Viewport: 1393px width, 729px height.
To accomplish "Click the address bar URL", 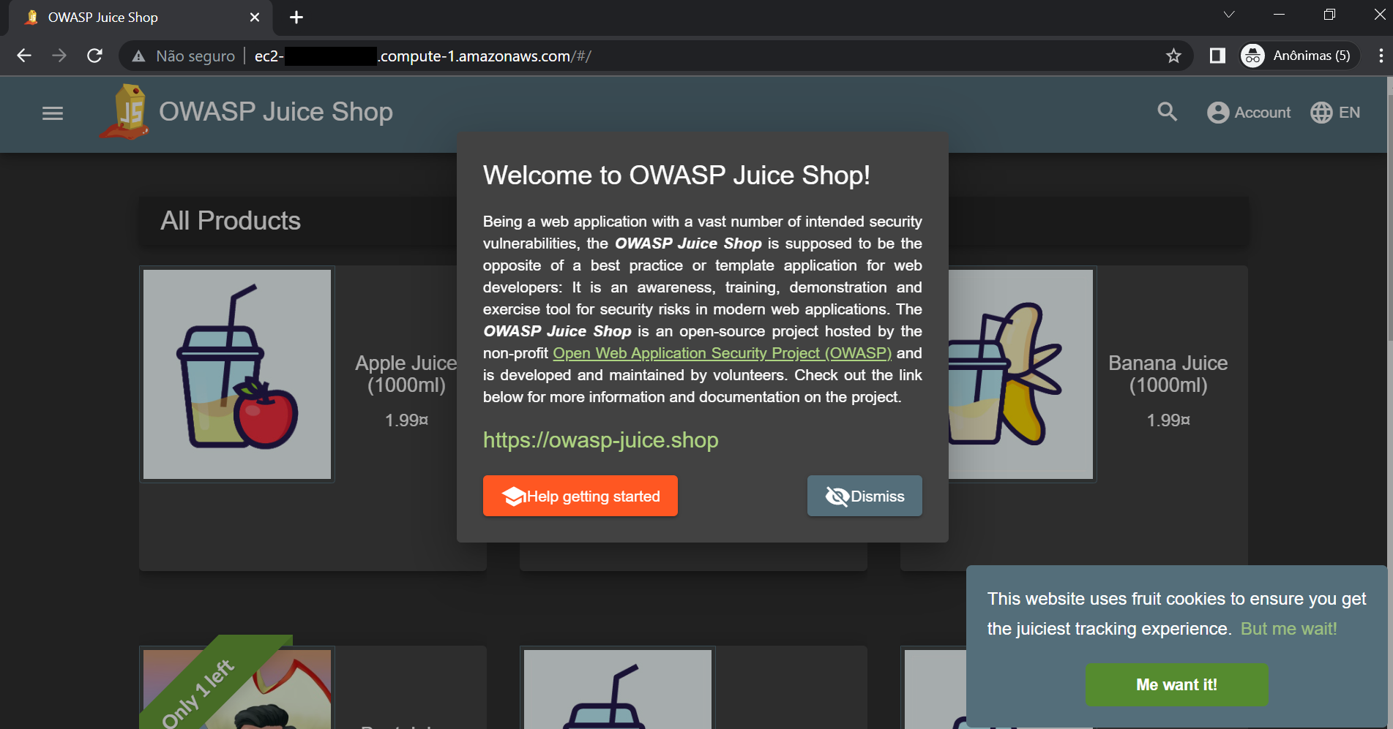I will pyautogui.click(x=423, y=56).
